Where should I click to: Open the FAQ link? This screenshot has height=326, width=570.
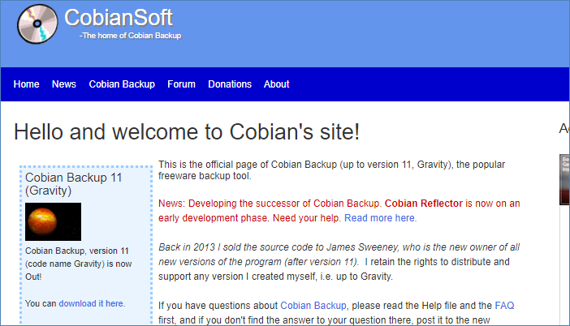pos(504,306)
